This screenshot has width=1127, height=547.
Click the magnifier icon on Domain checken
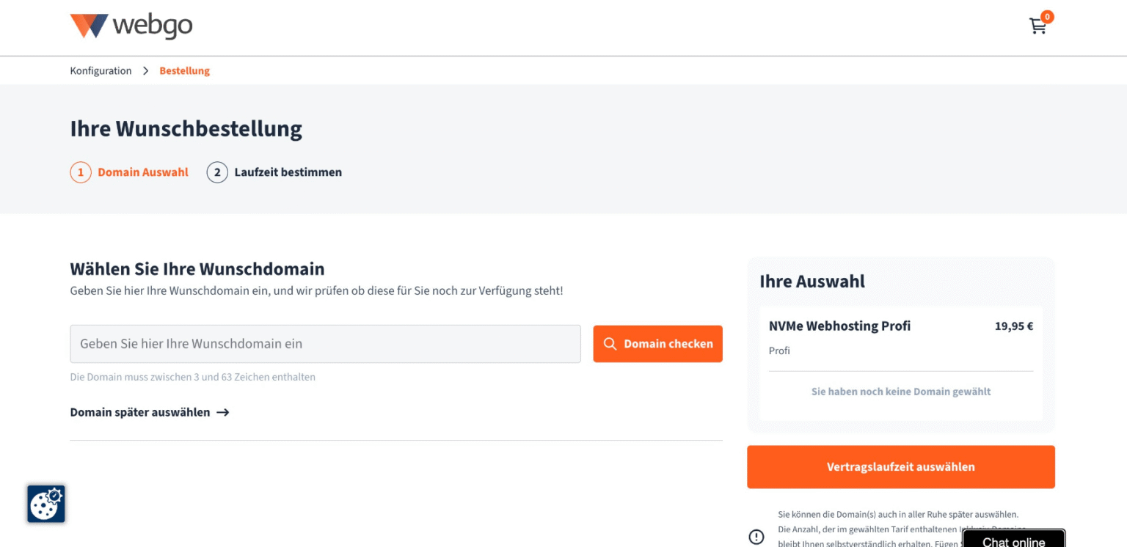pos(610,343)
